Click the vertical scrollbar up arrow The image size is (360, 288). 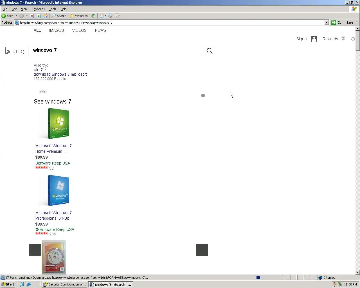(357, 28)
